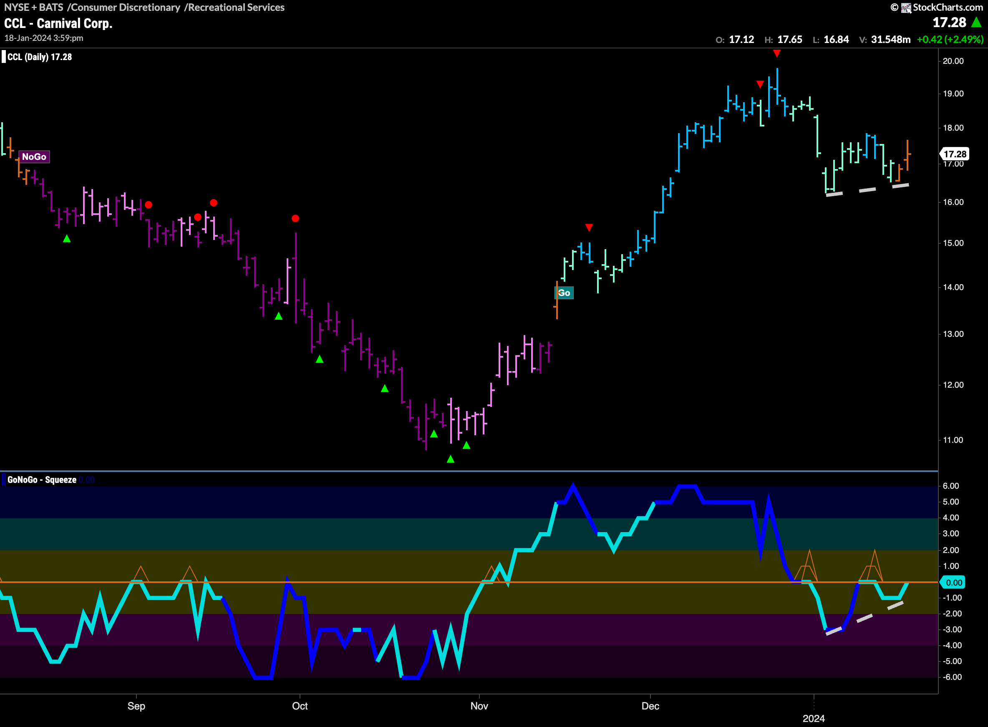Click the Consumer Discretionary sector text
Viewport: 988px width, 727px height.
pyautogui.click(x=125, y=8)
